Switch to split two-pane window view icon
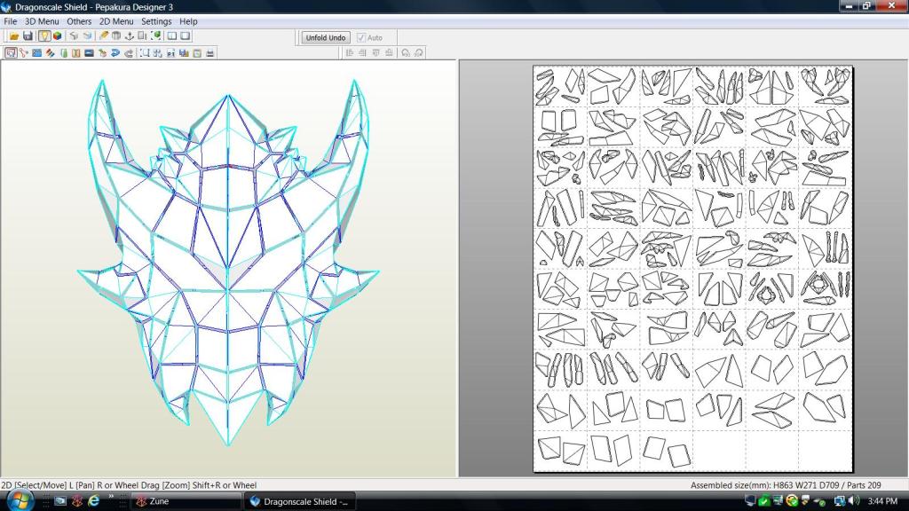Viewport: 909px width, 511px height. tap(172, 35)
